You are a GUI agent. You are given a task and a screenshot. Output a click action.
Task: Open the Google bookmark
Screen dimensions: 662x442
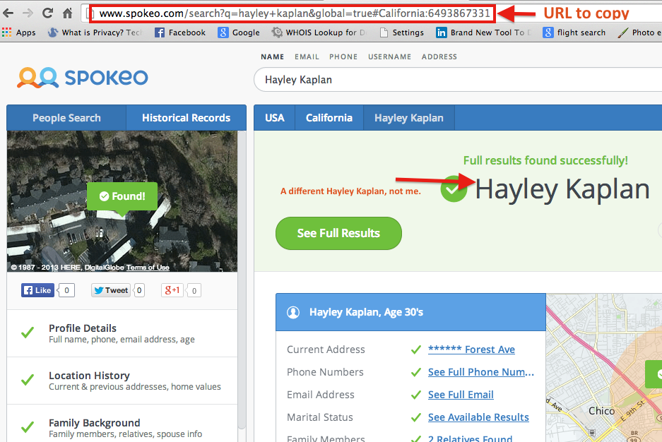239,32
